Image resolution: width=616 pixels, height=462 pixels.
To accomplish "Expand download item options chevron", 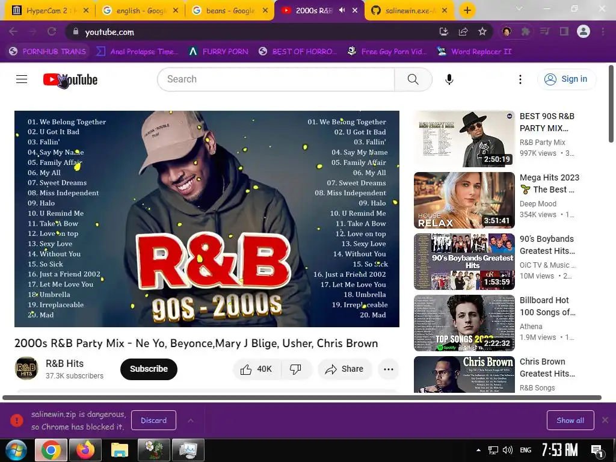I will (x=191, y=420).
